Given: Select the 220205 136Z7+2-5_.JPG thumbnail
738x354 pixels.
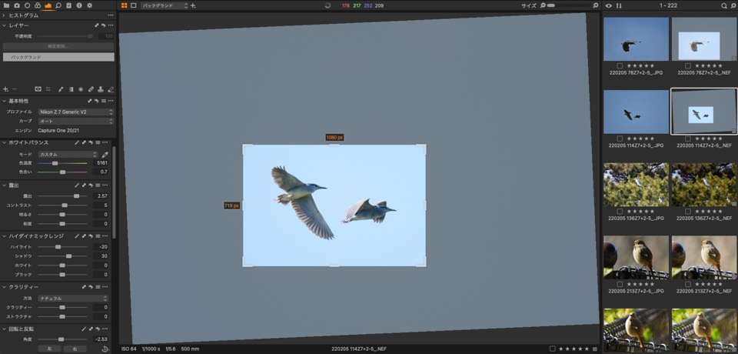Looking at the screenshot, I should coord(636,185).
